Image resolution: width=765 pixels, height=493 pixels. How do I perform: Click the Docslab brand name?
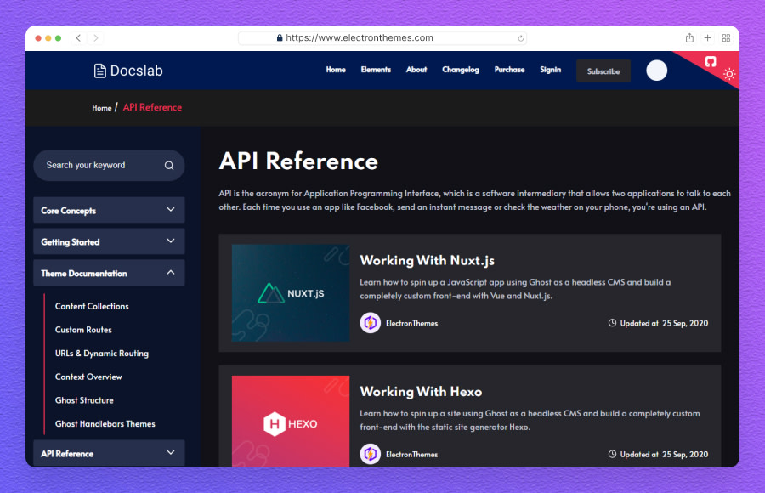[x=137, y=71]
